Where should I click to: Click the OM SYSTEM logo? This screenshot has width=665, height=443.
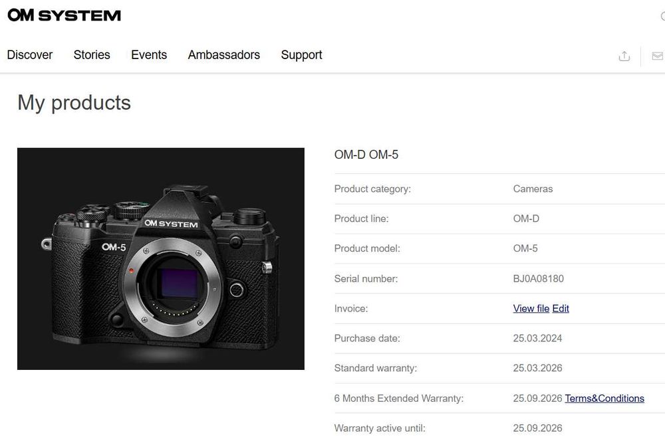[x=64, y=15]
